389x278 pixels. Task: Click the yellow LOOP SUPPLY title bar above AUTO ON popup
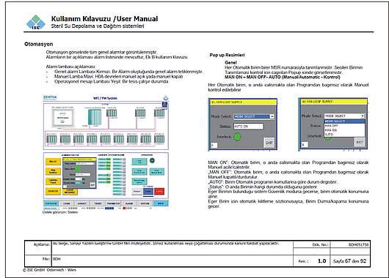pyautogui.click(x=243, y=102)
